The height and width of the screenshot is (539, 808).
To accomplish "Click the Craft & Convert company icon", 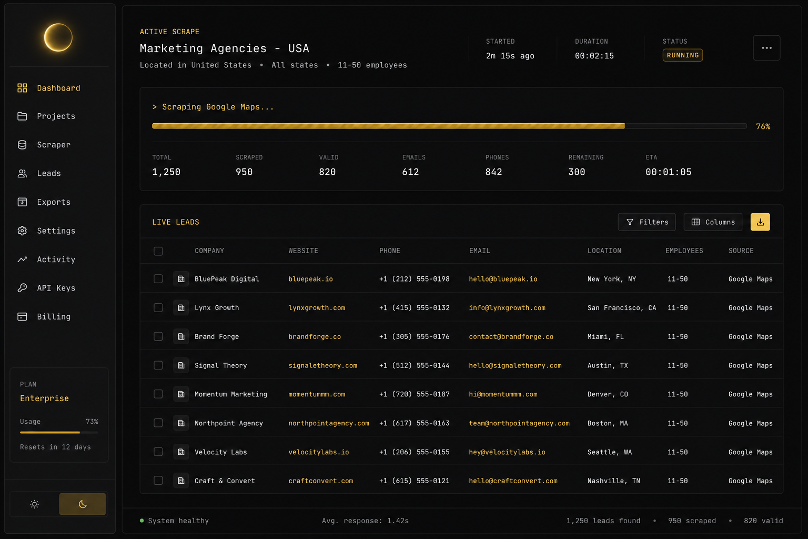I will (181, 481).
